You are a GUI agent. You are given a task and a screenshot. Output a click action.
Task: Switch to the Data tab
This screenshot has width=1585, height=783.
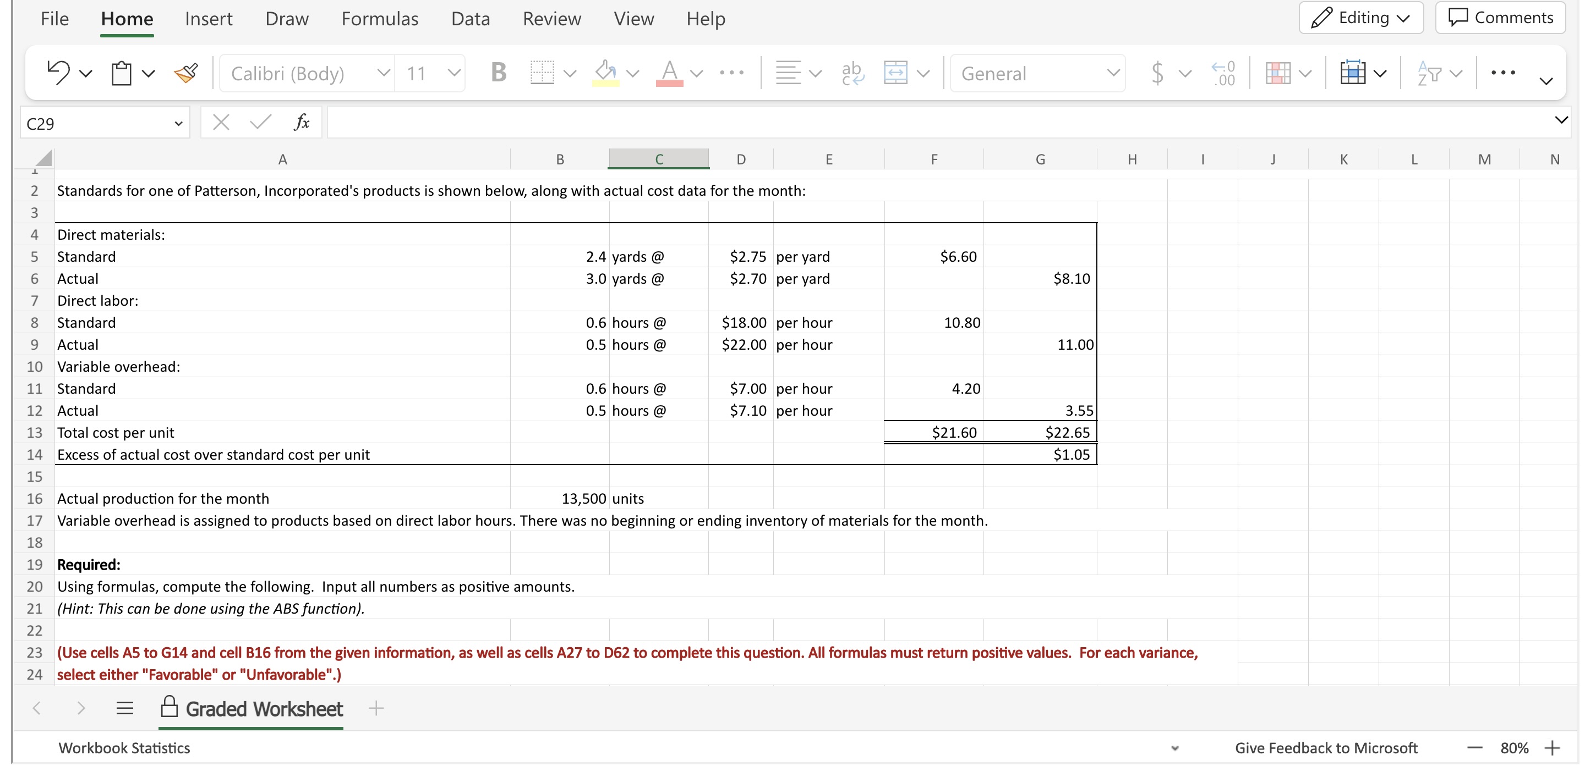coord(470,19)
